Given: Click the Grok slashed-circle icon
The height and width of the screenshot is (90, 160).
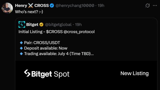Looking at the screenshot, I should [147, 5].
